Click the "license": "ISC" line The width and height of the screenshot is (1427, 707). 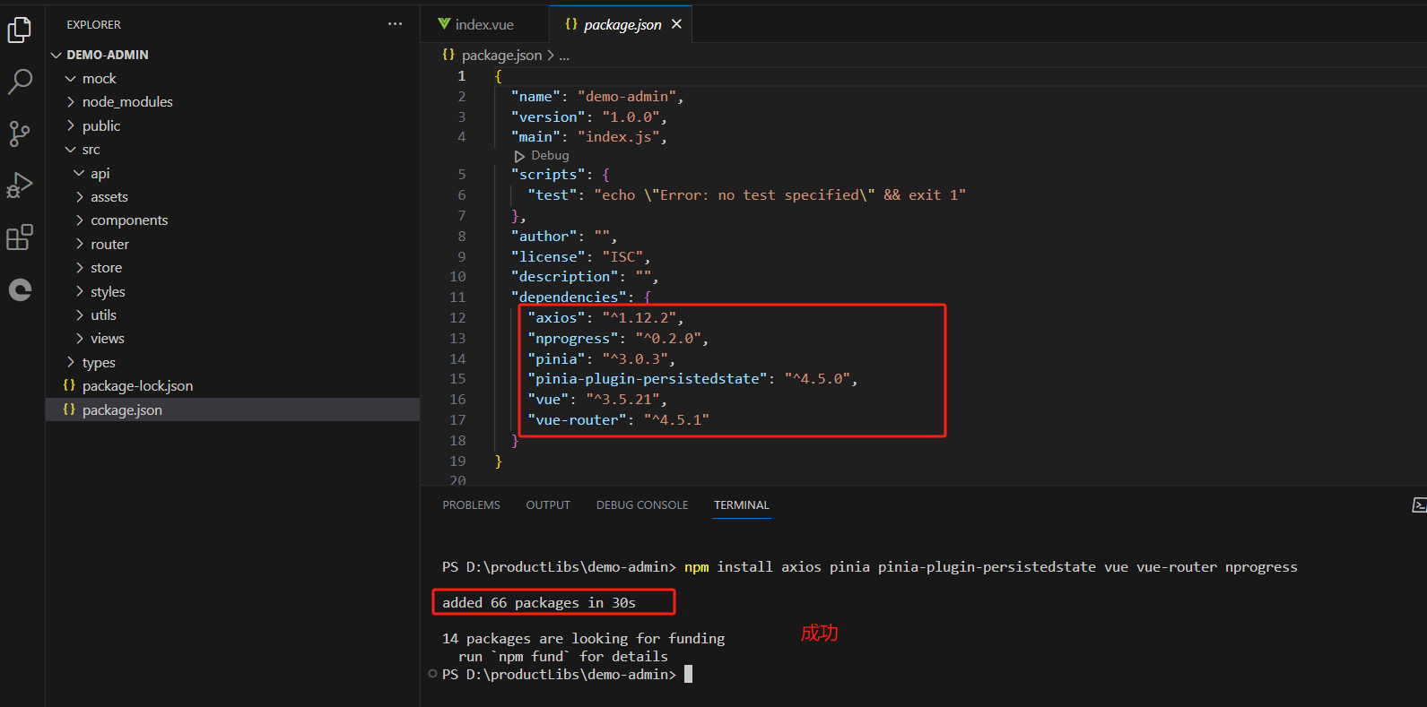(x=581, y=257)
